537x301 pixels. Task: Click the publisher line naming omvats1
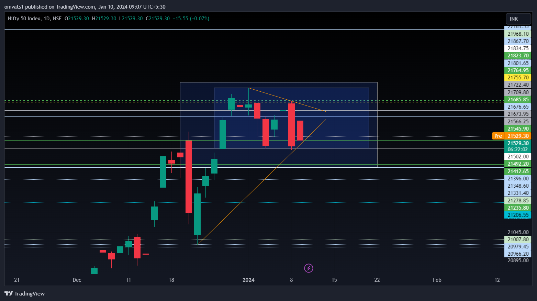85,7
